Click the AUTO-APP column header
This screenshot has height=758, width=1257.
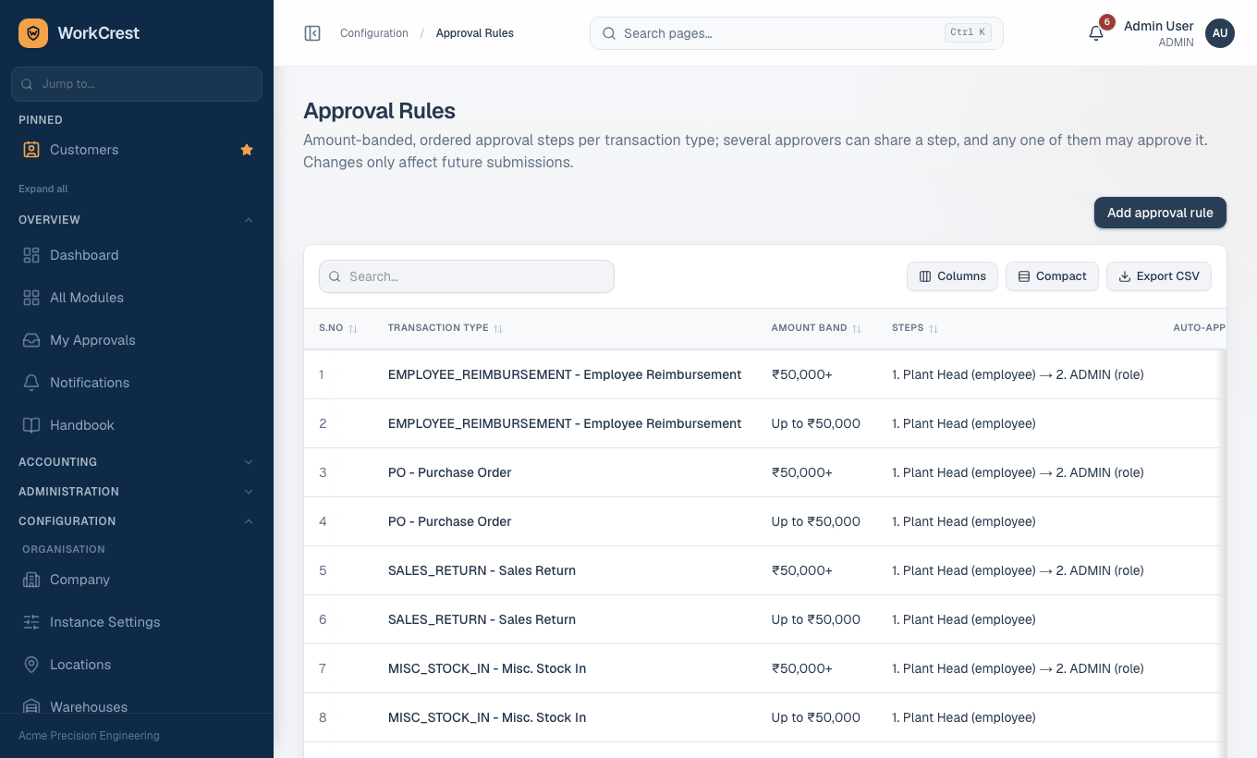(x=1199, y=328)
